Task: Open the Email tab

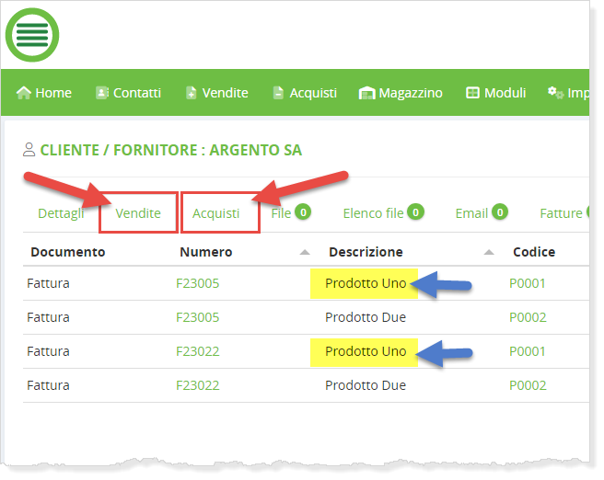Action: point(471,213)
